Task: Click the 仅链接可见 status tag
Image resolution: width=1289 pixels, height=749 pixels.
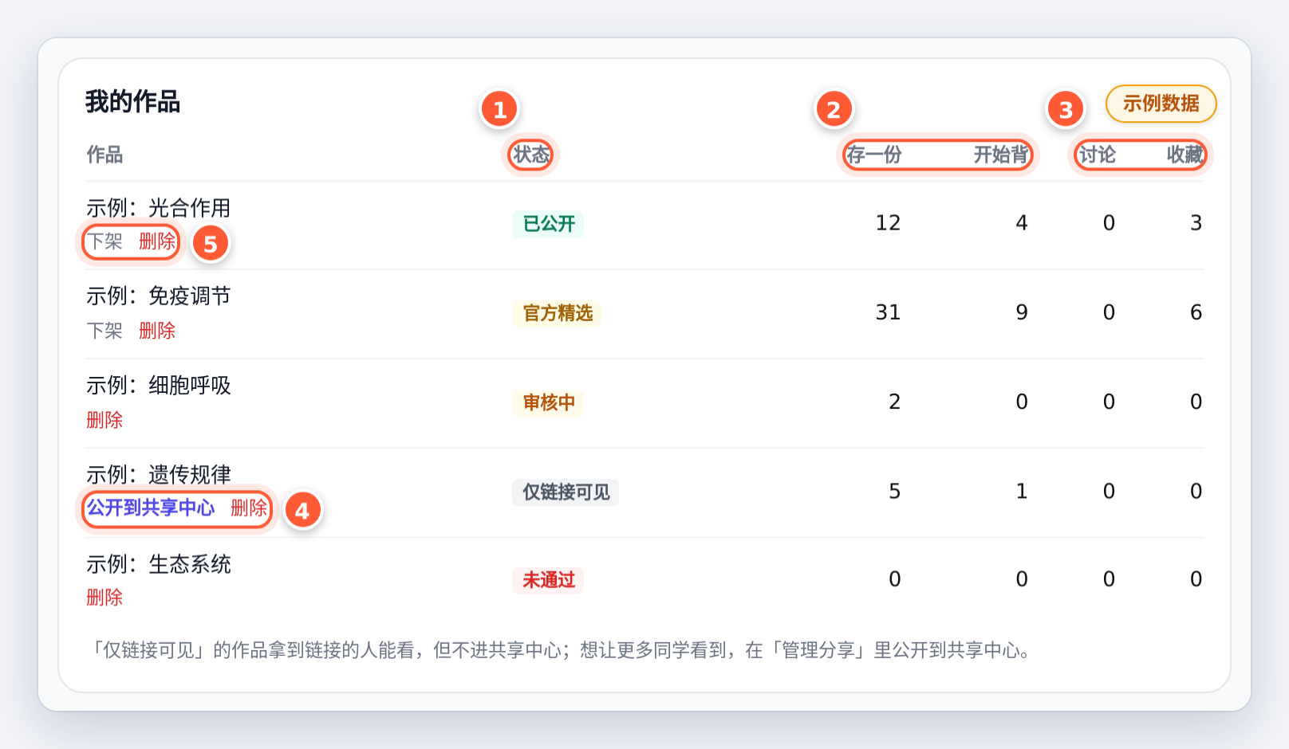Action: 566,492
